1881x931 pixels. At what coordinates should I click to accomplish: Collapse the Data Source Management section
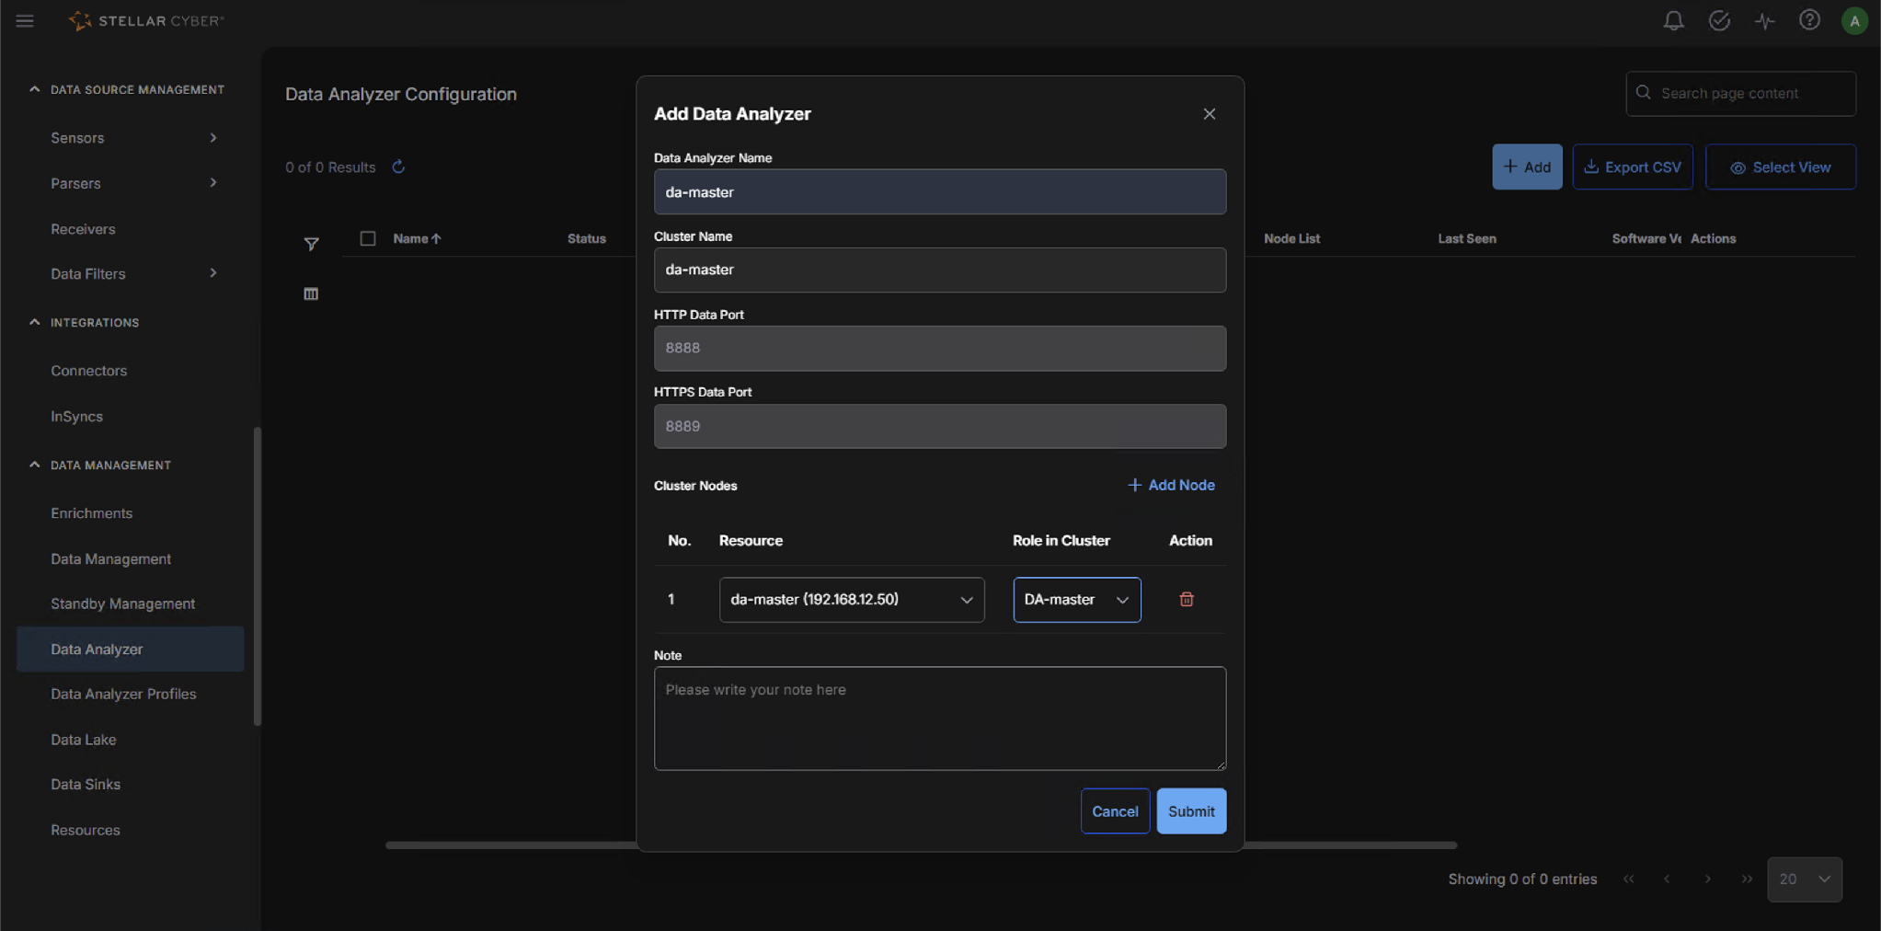[x=35, y=89]
